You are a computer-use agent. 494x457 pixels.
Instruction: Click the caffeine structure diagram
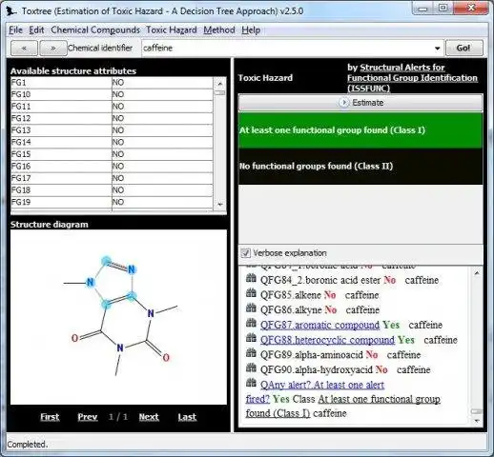pos(118,317)
